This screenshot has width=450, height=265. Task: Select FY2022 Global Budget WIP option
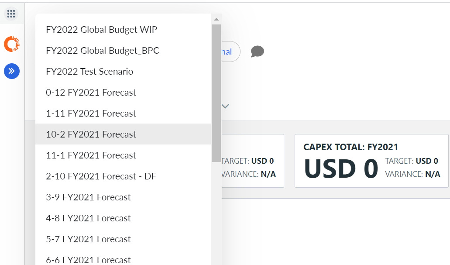[123, 30]
